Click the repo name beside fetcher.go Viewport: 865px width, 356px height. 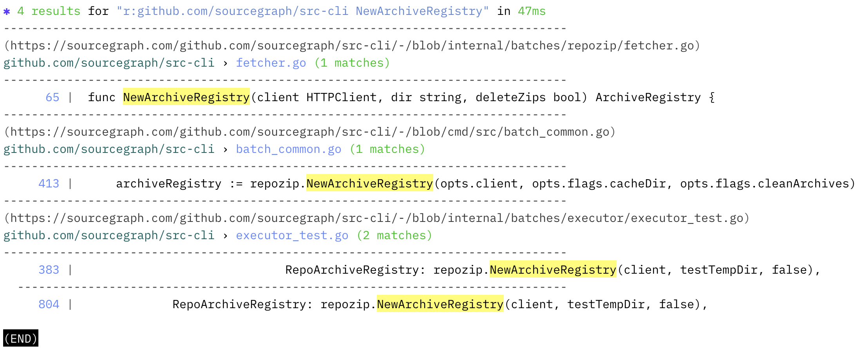tap(109, 63)
